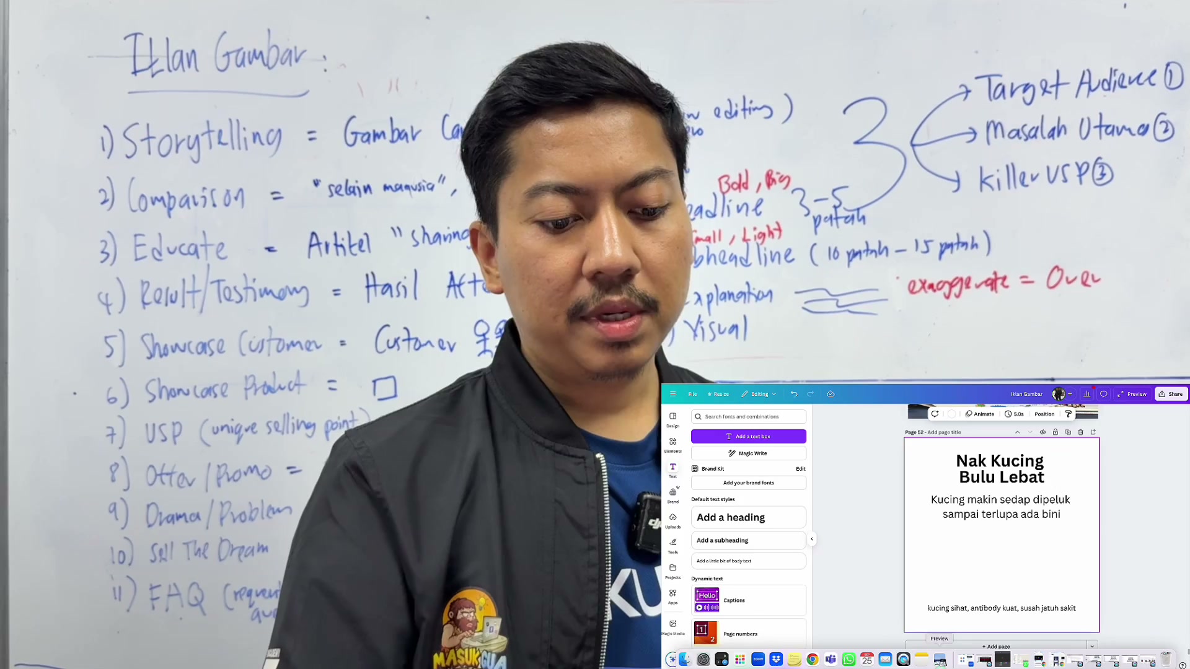The width and height of the screenshot is (1190, 669).
Task: Open the Position panel
Action: tap(1044, 414)
